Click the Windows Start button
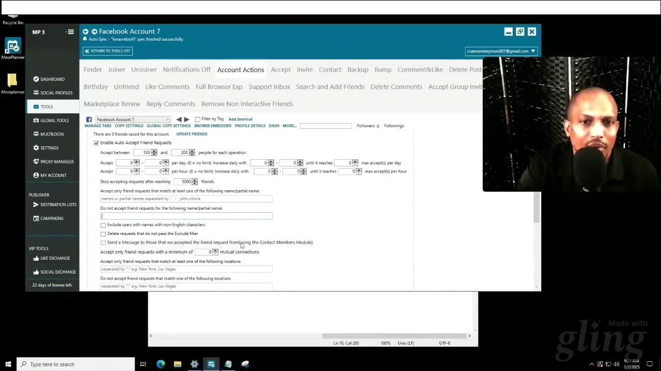Image resolution: width=661 pixels, height=371 pixels. click(x=8, y=364)
